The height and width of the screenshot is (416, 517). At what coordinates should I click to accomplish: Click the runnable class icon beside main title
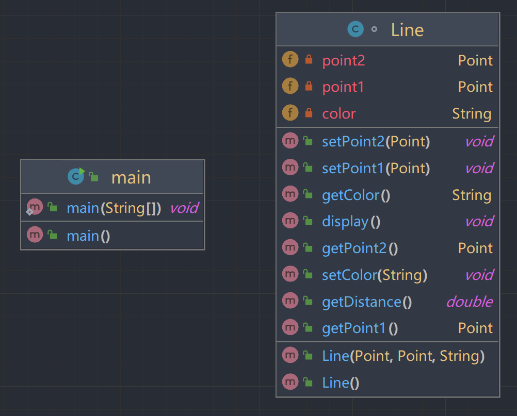(x=76, y=176)
